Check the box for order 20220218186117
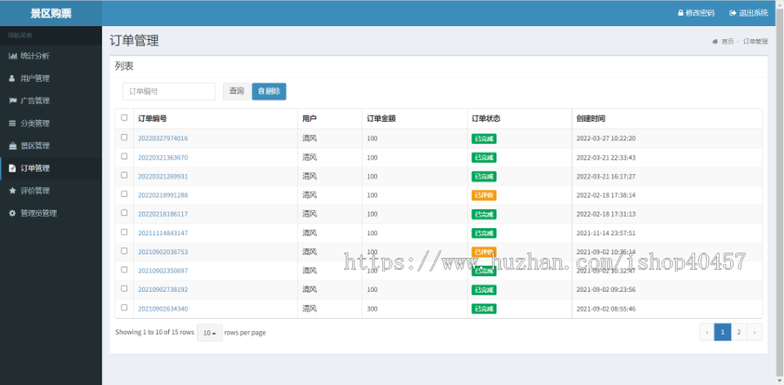784x385 pixels. click(125, 213)
